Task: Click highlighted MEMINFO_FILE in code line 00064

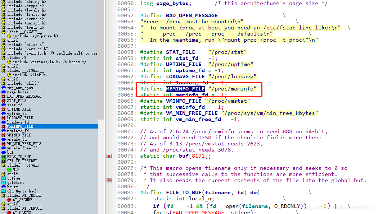Action: pos(185,89)
